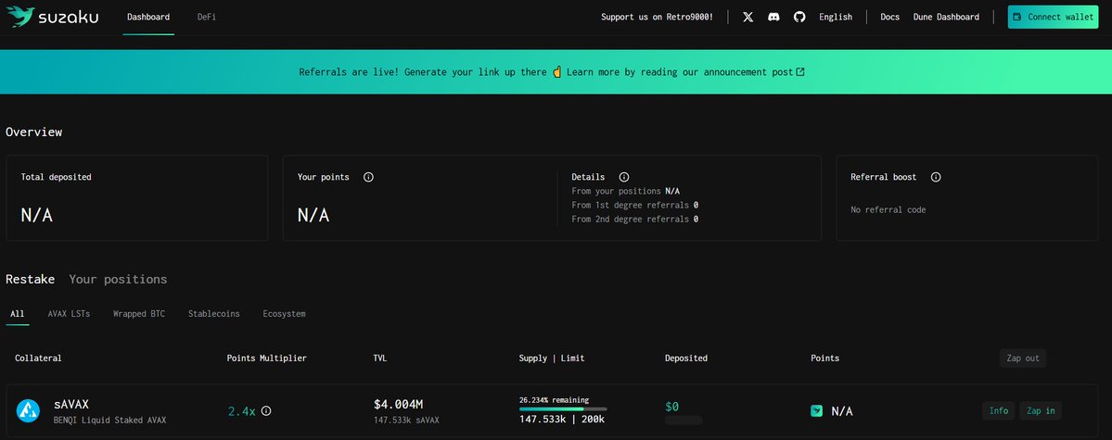Viewport: 1112px width, 440px height.
Task: Open the Dune Dashboard link
Action: coord(946,17)
